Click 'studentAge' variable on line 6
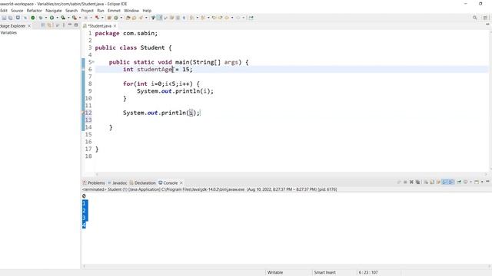This screenshot has height=276, width=492. click(155, 69)
